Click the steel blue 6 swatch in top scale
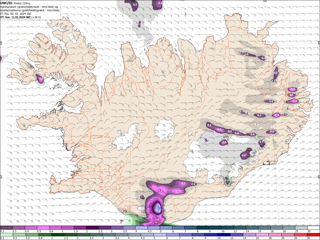 tap(178, 228)
